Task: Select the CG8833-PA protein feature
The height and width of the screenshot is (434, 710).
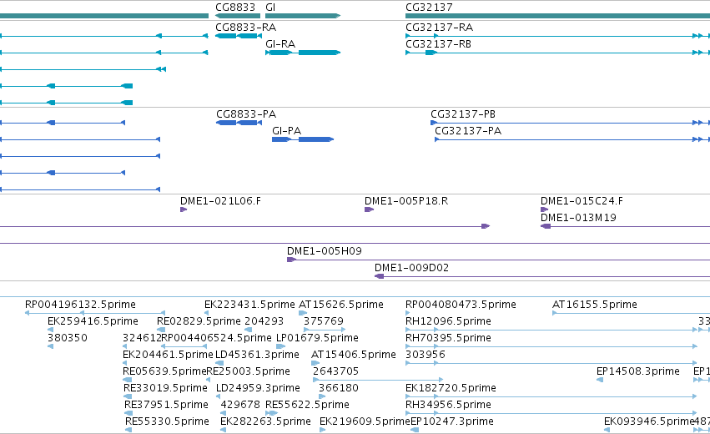Action: pos(239,123)
